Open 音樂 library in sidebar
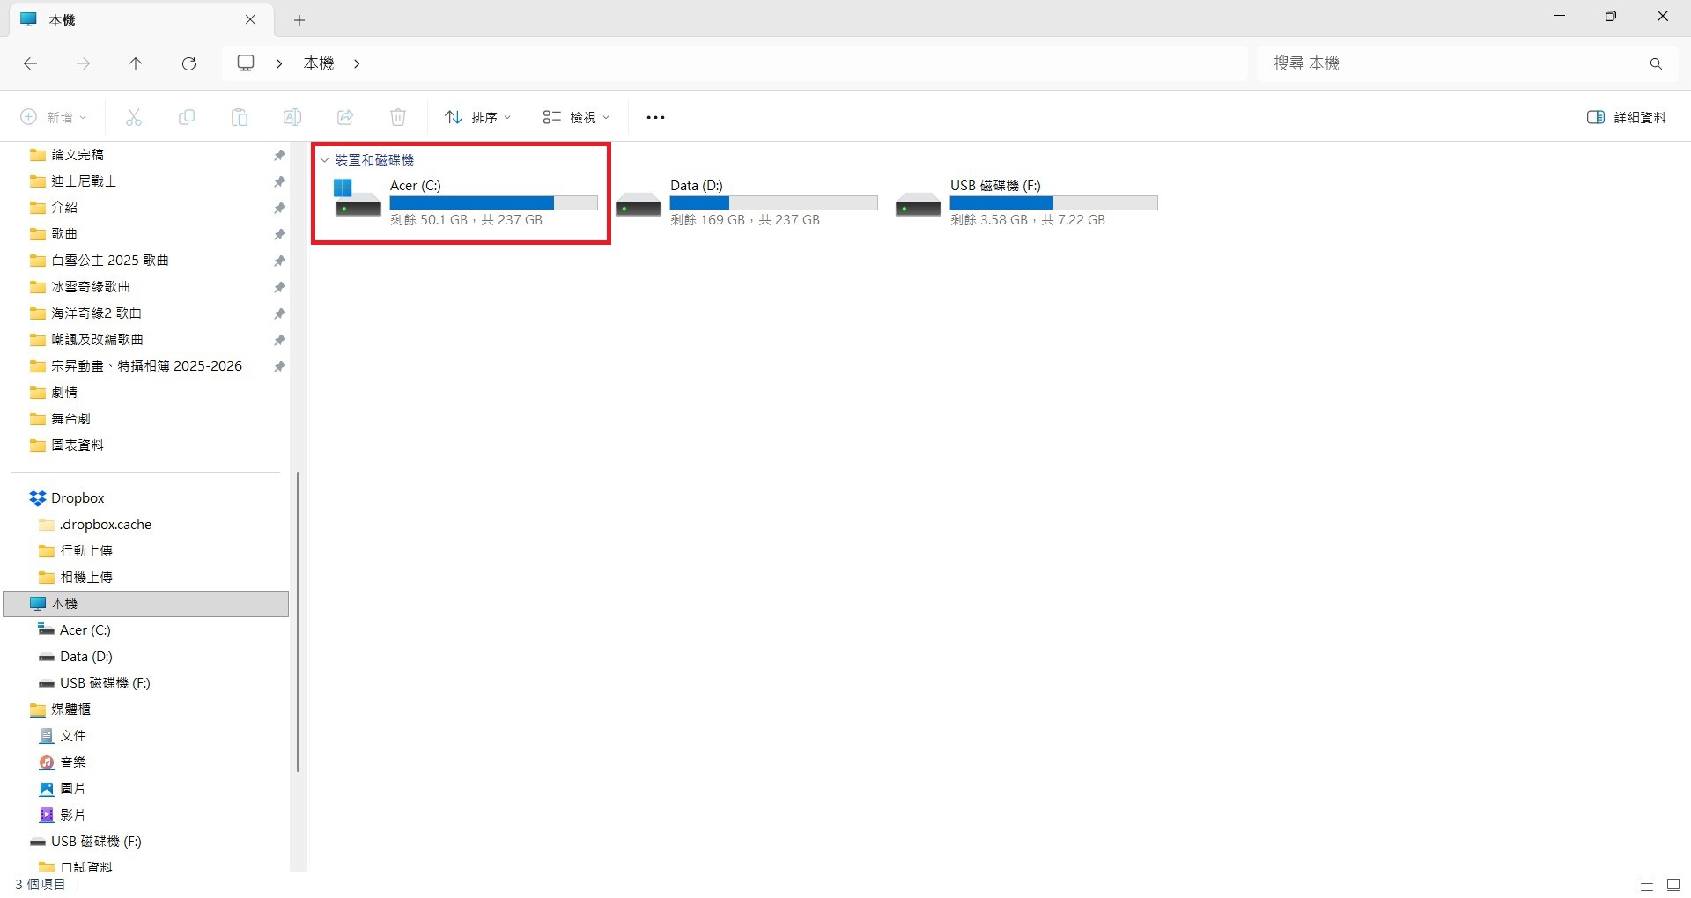This screenshot has height=898, width=1691. [x=73, y=762]
